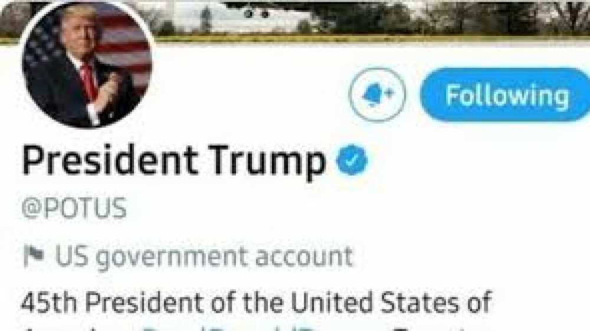Image resolution: width=590 pixels, height=331 pixels.
Task: Click the @POTUS handle
Action: (74, 208)
